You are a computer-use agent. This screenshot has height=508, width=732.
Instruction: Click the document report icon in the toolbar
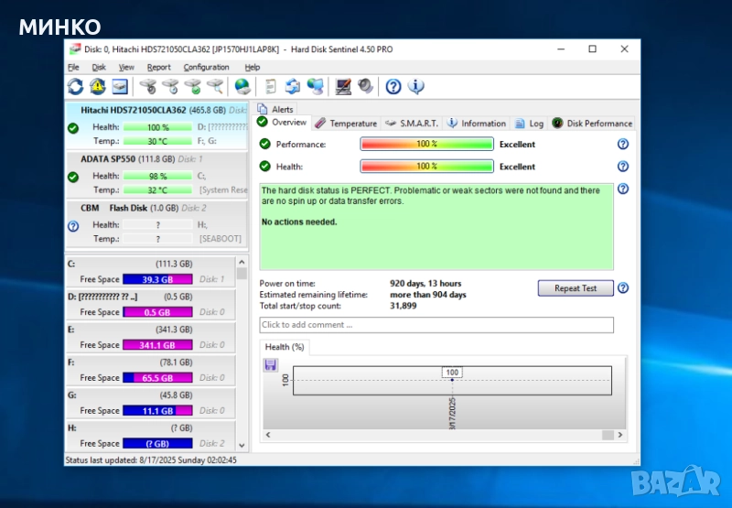pos(271,87)
